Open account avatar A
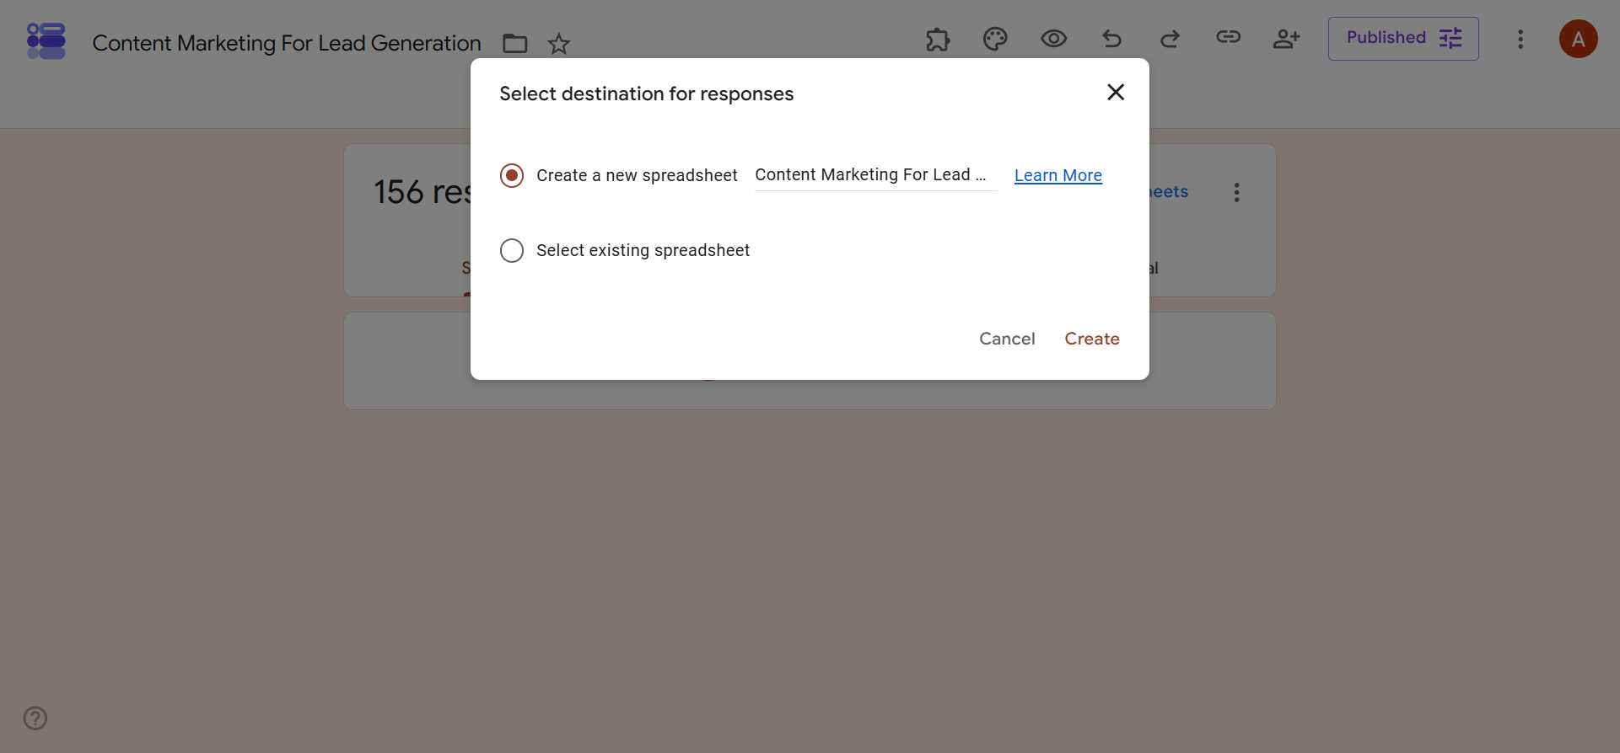 coord(1579,39)
